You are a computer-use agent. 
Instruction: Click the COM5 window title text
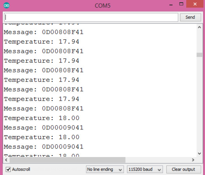103,6
